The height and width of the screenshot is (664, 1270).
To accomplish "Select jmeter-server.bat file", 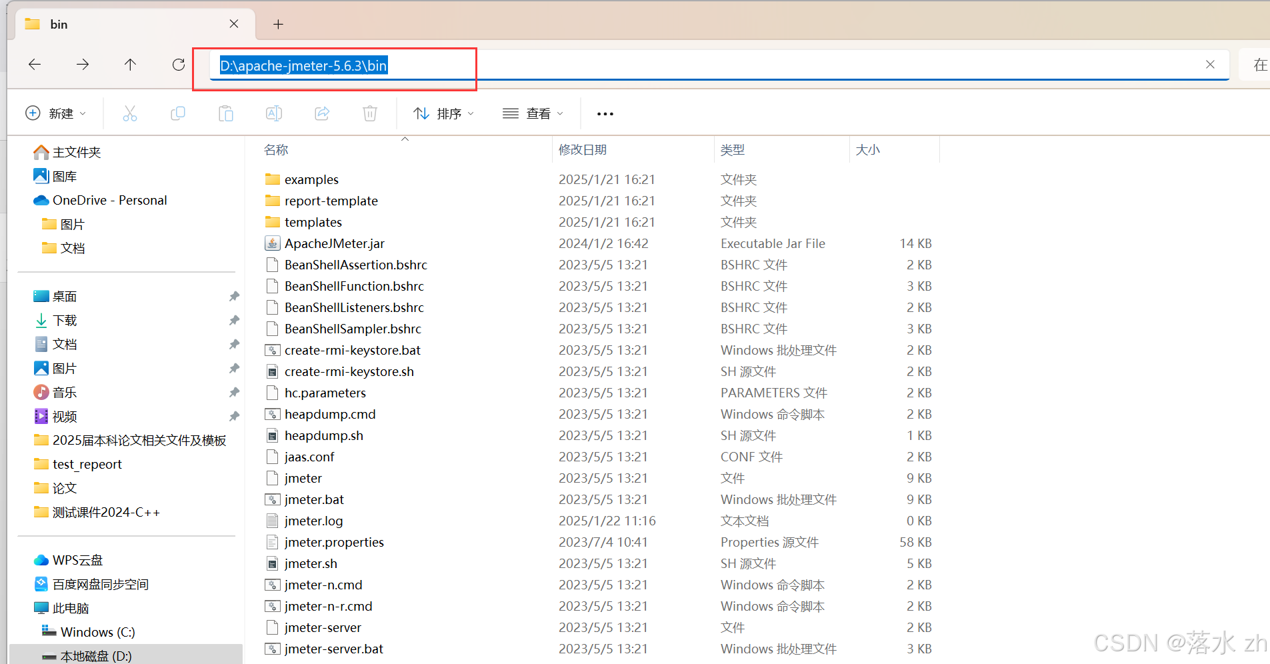I will click(x=334, y=649).
